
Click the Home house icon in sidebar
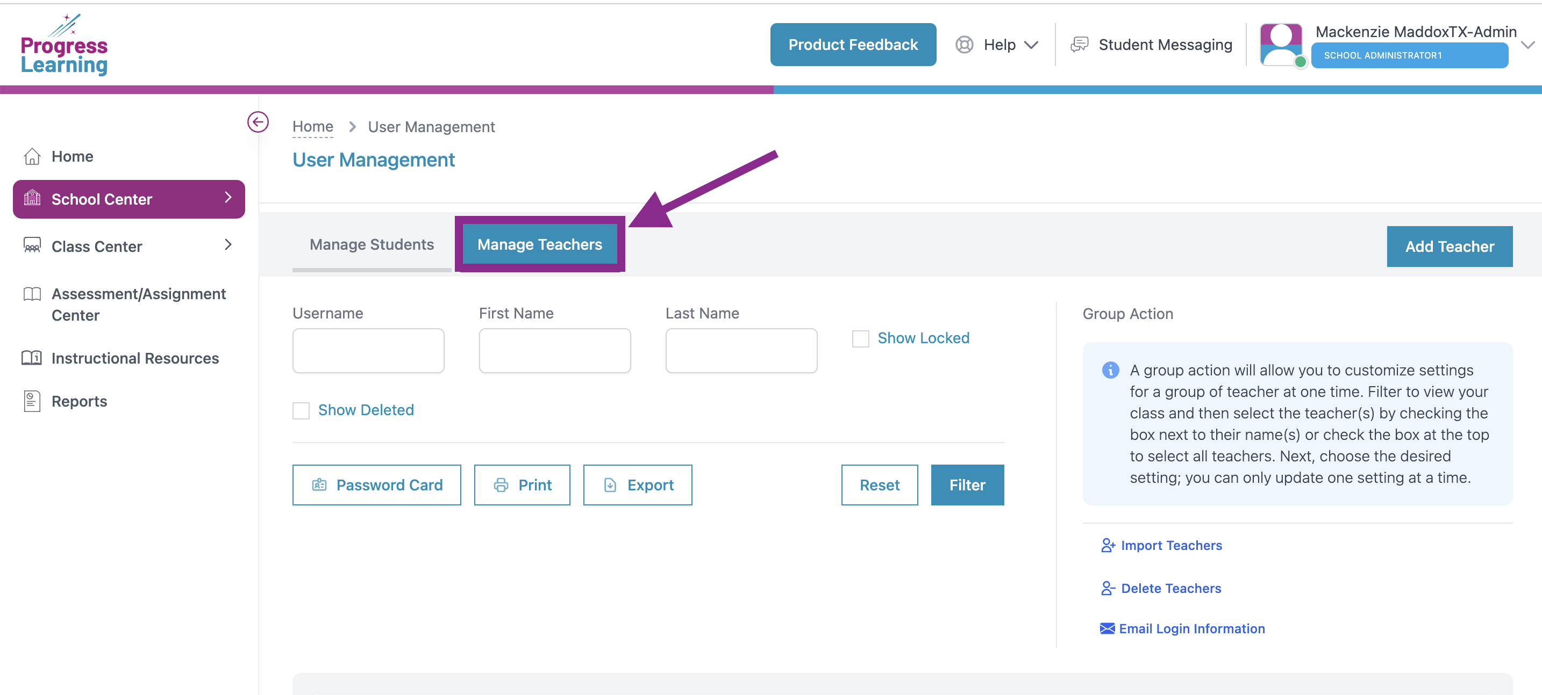click(32, 156)
